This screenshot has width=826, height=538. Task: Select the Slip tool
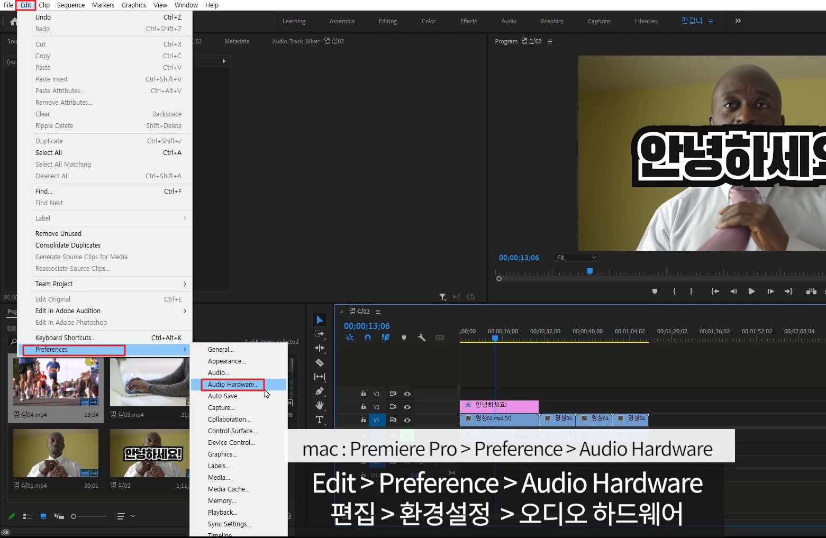[320, 377]
